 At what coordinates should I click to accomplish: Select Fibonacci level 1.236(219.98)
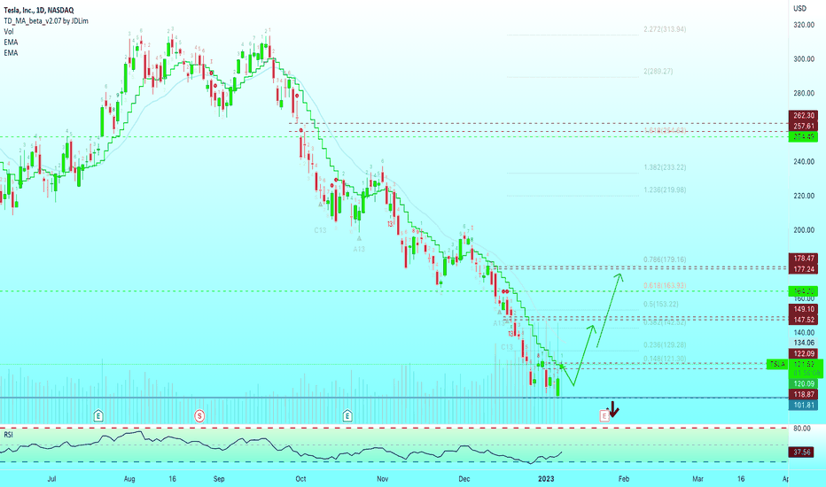click(665, 190)
